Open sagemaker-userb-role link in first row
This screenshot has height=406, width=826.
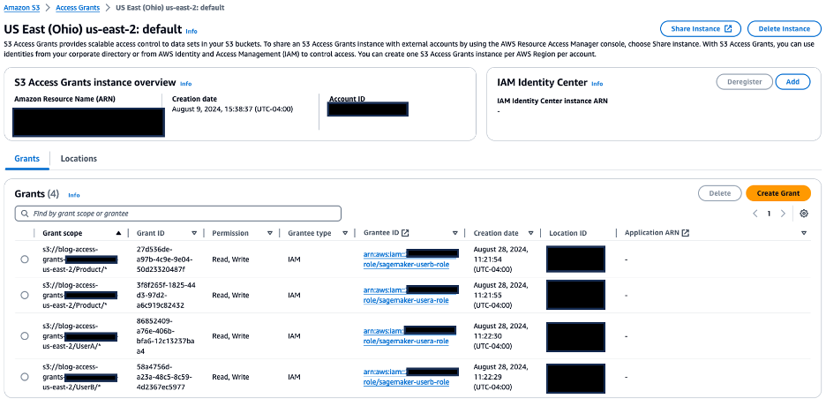click(406, 265)
